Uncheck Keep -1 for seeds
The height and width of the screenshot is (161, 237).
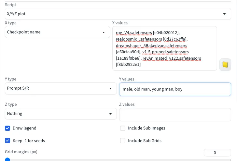point(7,141)
